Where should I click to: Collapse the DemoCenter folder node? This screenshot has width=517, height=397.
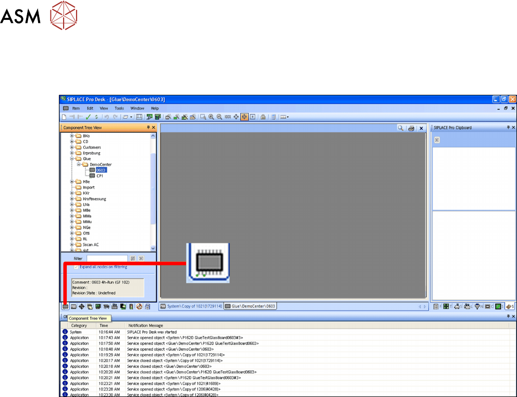click(x=79, y=165)
